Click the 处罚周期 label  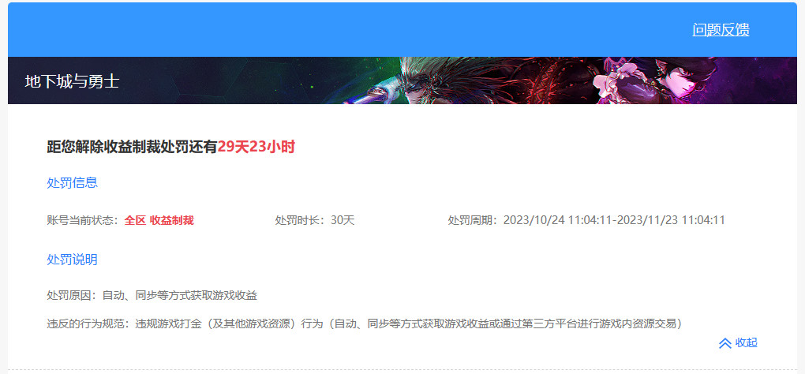click(x=473, y=220)
